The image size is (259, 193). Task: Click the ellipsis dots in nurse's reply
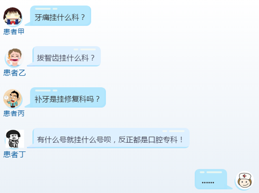(x=208, y=182)
